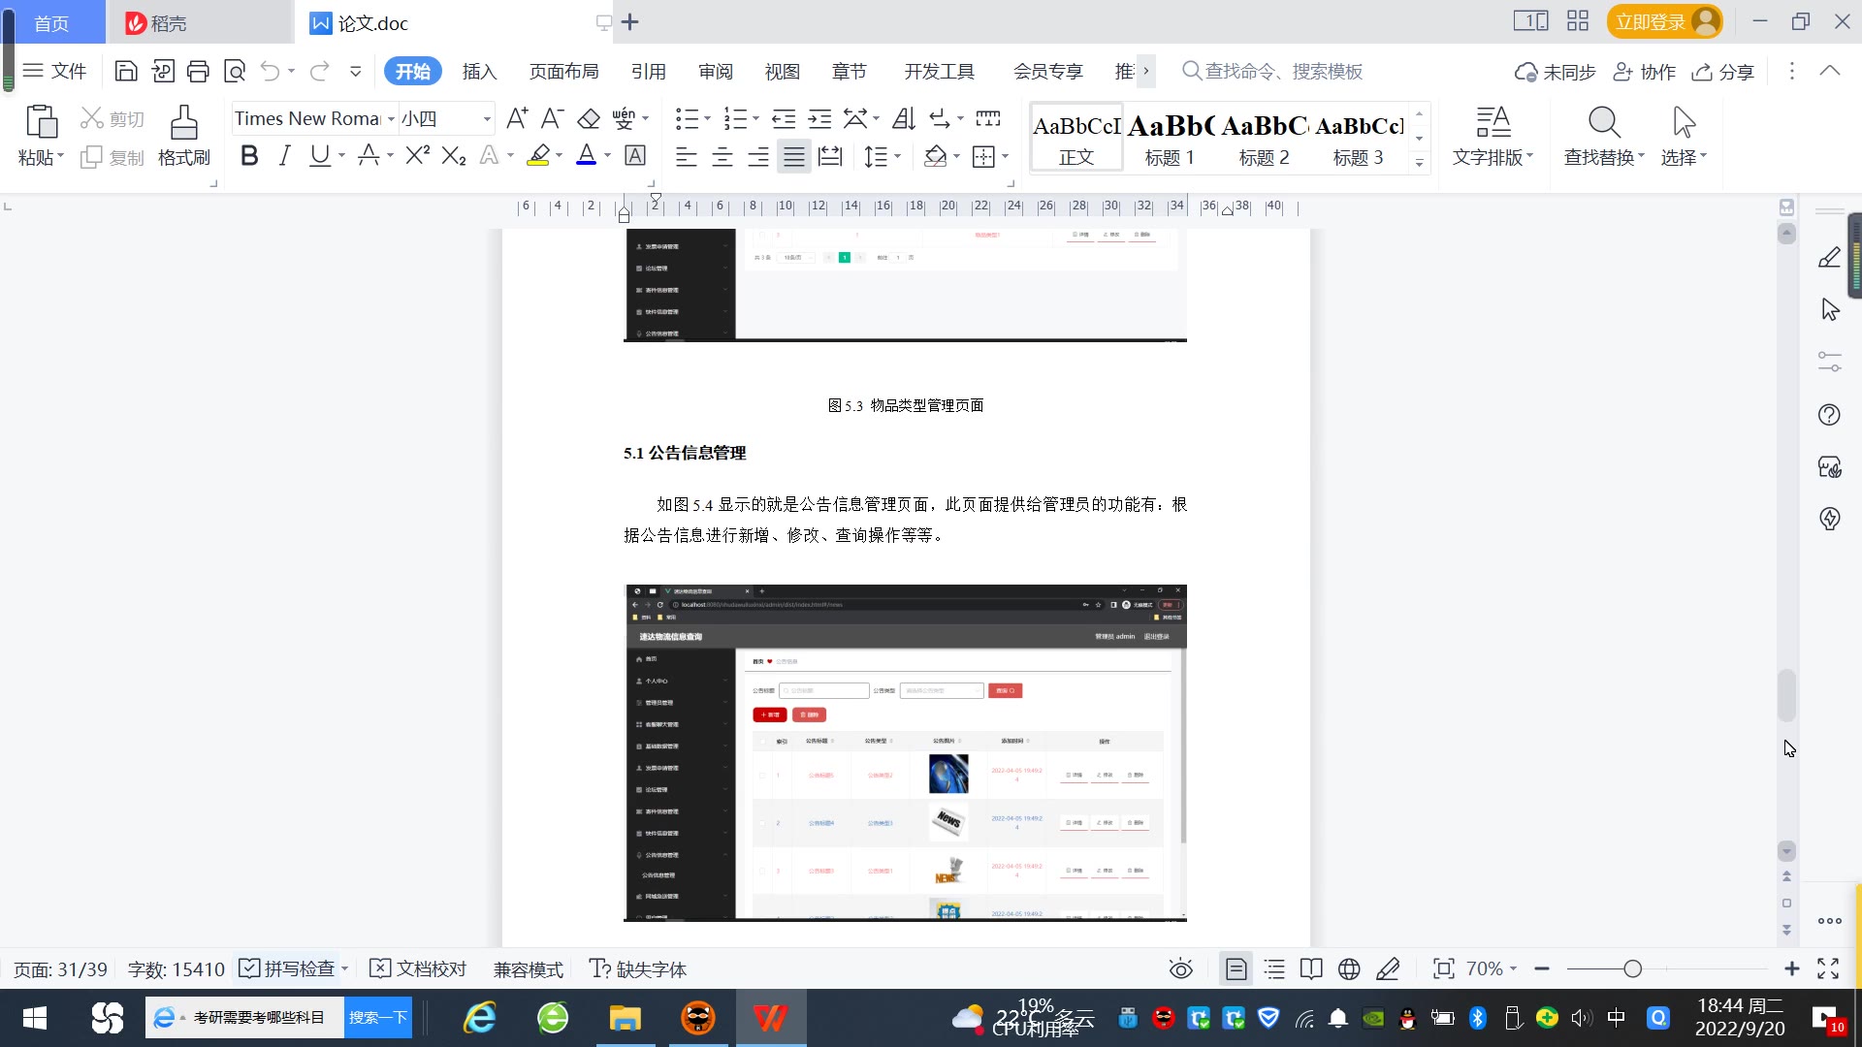
Task: Click the 立即登录 login button
Action: pos(1651,21)
